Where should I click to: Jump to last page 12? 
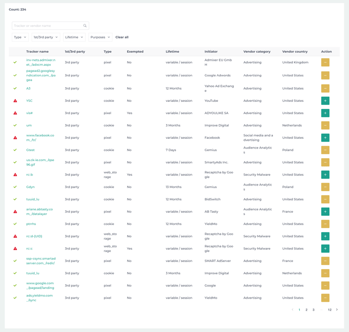[330, 310]
